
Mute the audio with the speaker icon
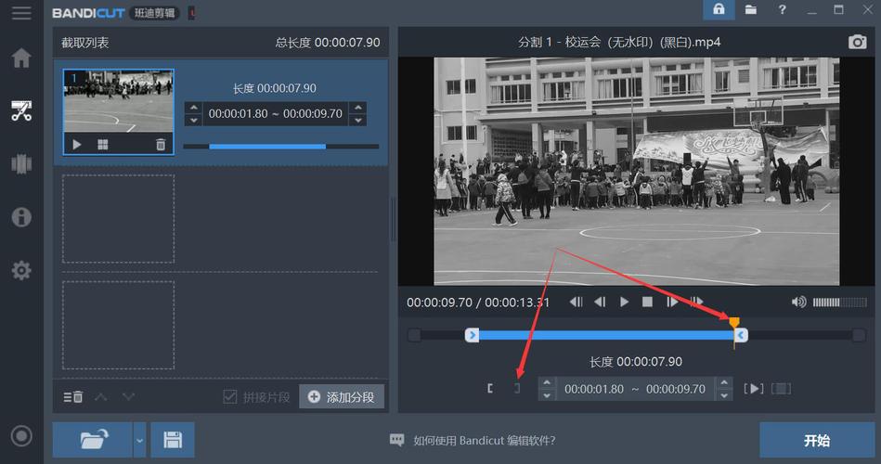click(798, 303)
